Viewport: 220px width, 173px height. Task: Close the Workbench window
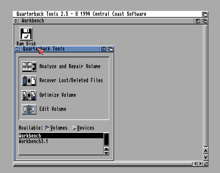[x=16, y=21]
